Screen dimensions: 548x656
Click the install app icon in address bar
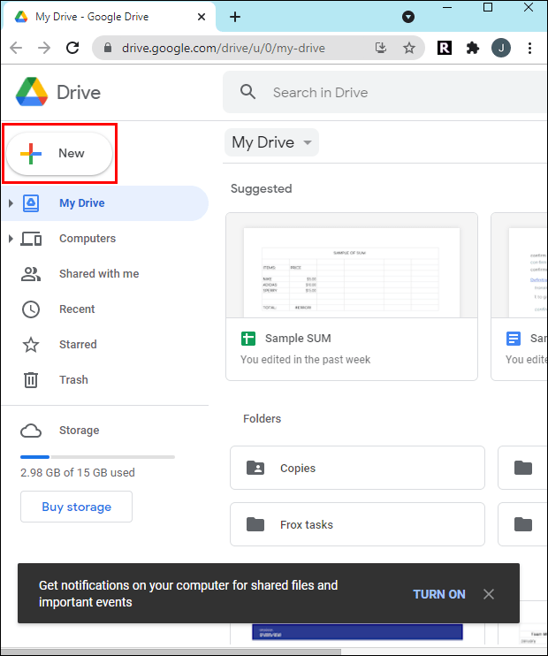381,48
